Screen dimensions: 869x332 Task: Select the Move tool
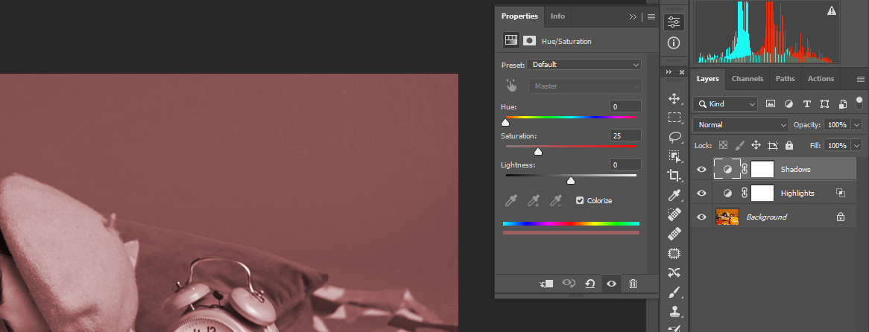pos(674,99)
